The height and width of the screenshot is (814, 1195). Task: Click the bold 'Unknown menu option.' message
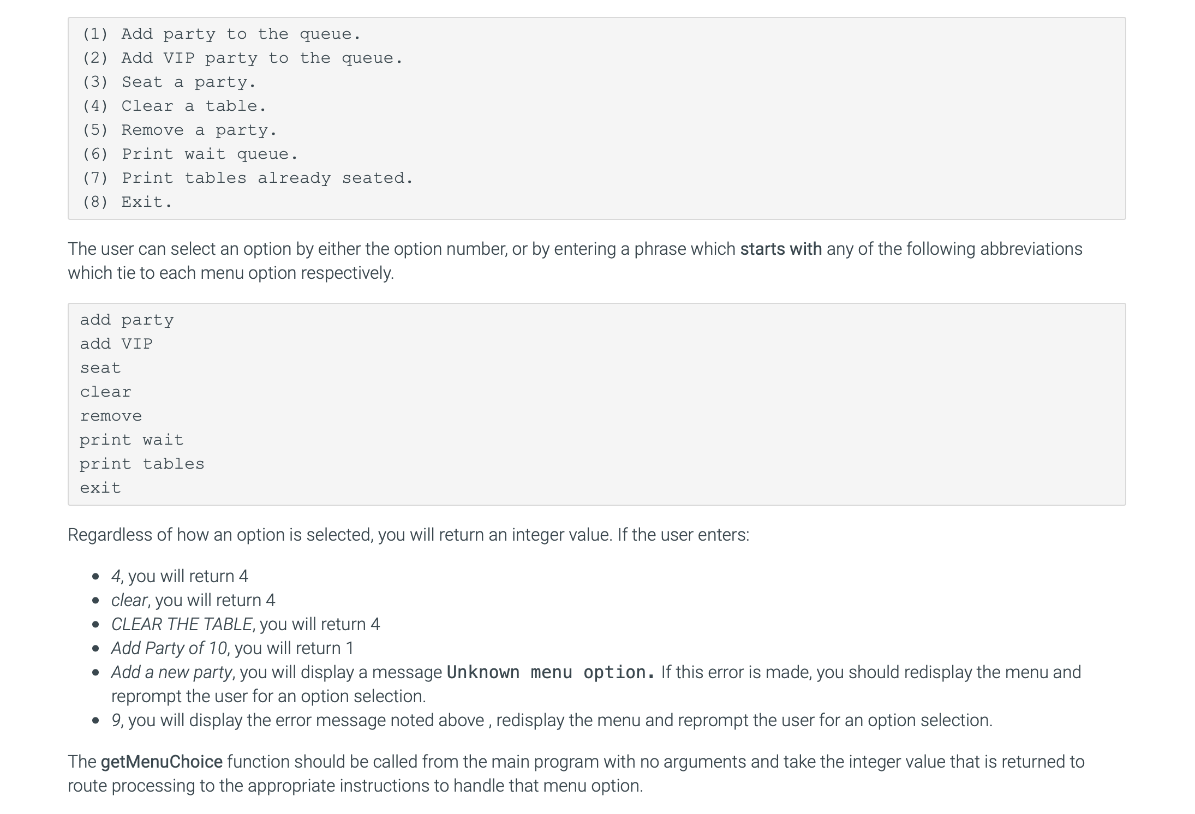point(551,672)
